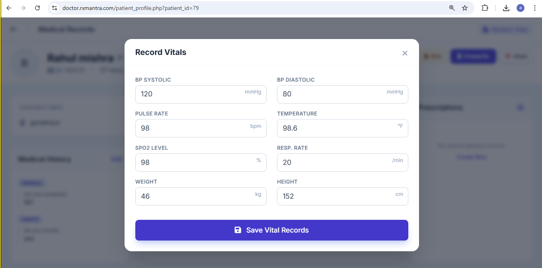Go back with the browser back arrow
542x268 pixels.
pos(9,8)
